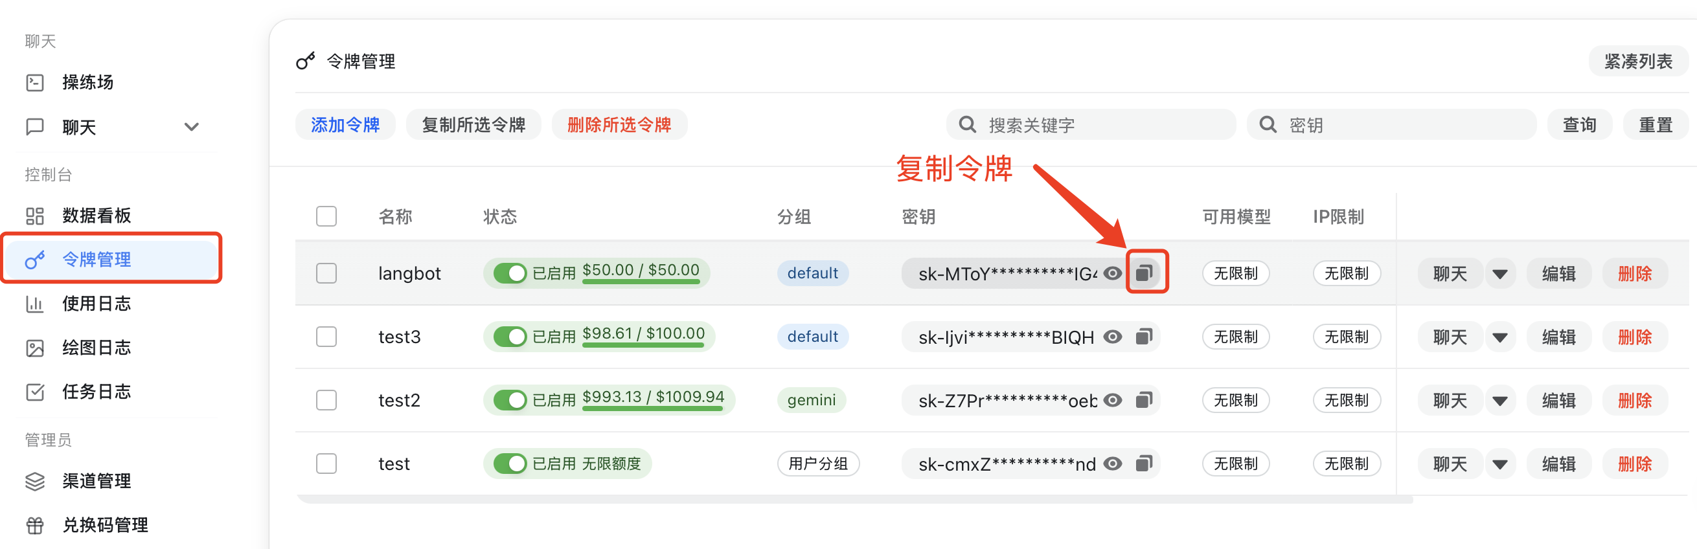Reveal the langbot key with eye icon
Screen dimensions: 1697x549
(x=1113, y=273)
